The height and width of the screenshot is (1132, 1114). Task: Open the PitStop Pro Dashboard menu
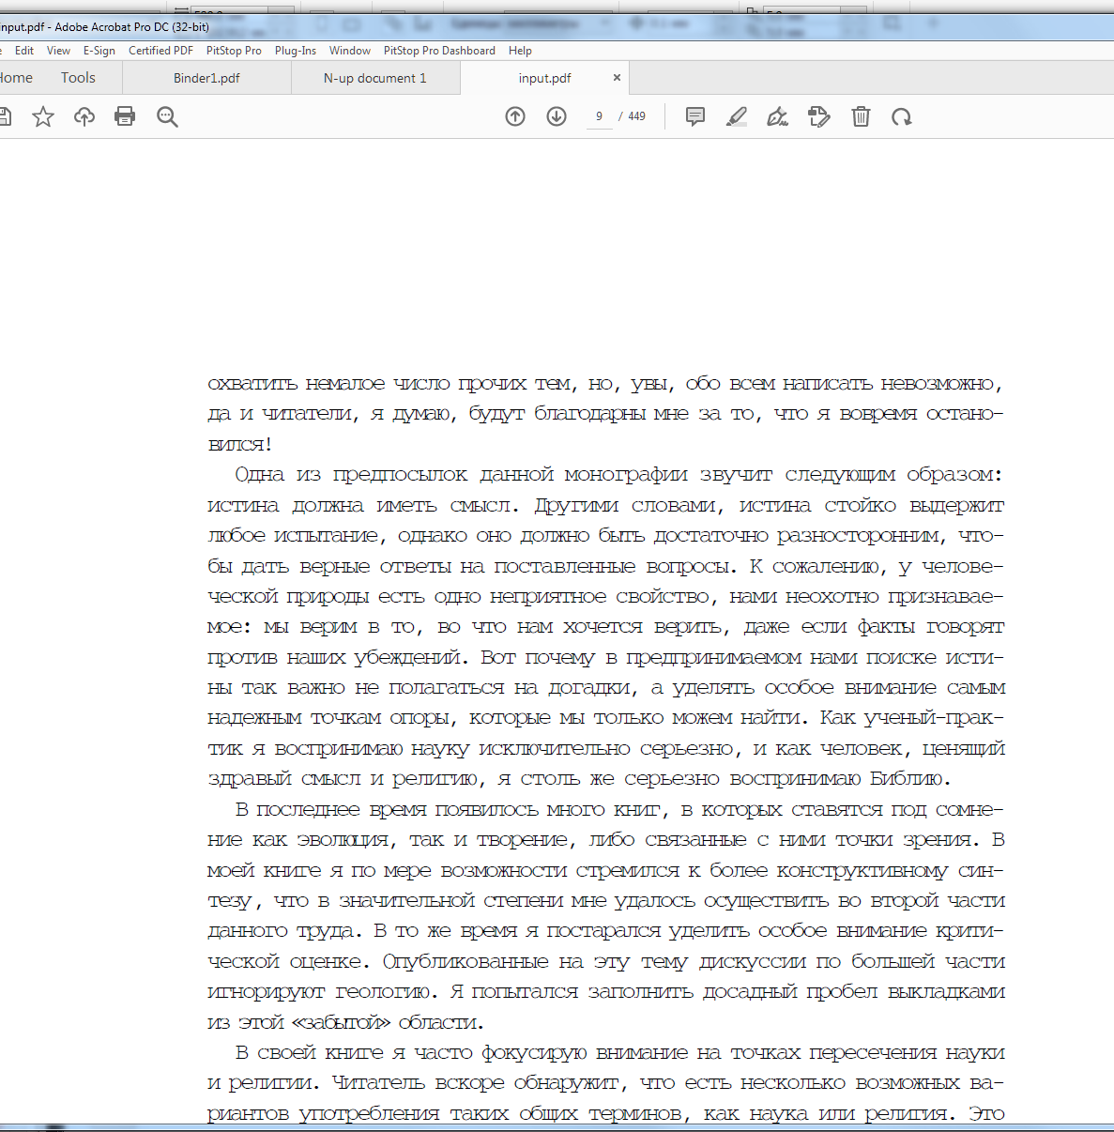[x=439, y=51]
